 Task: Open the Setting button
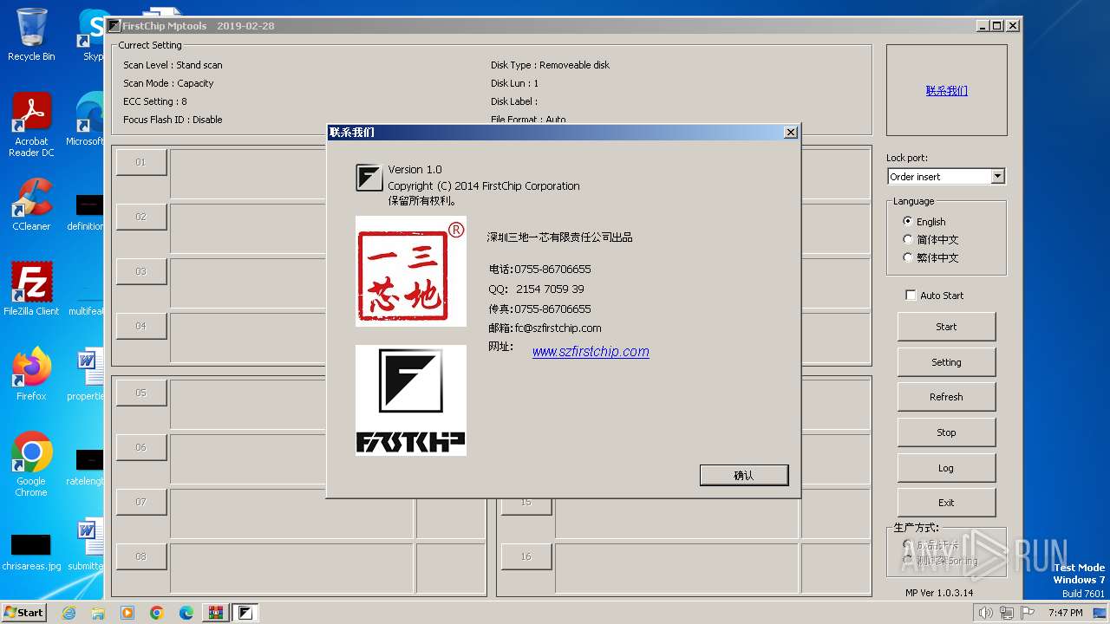pyautogui.click(x=946, y=362)
